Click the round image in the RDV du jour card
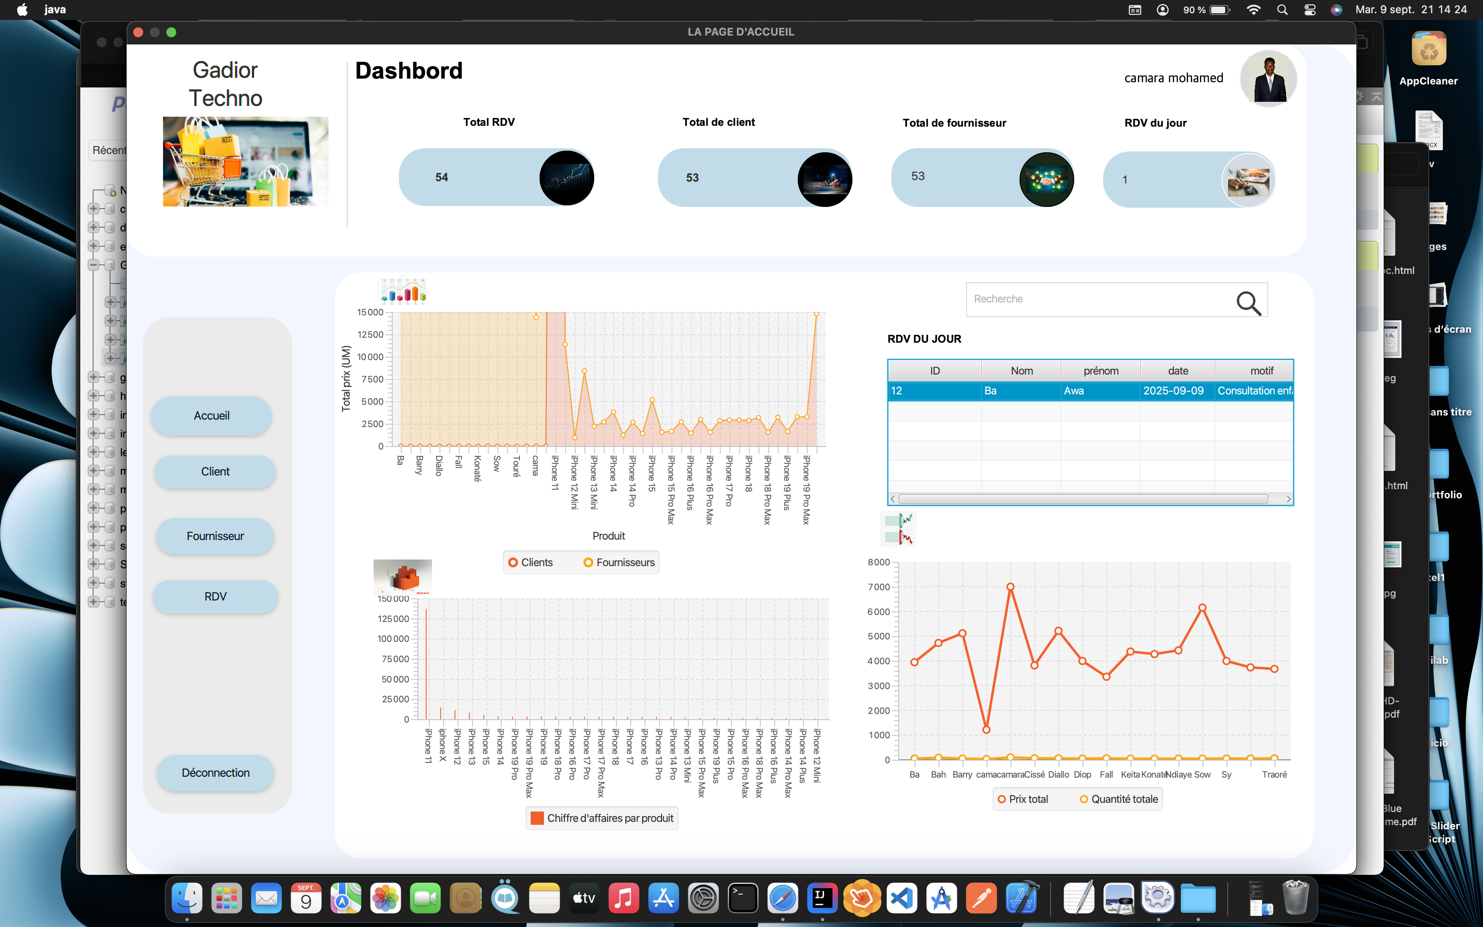 coord(1248,180)
